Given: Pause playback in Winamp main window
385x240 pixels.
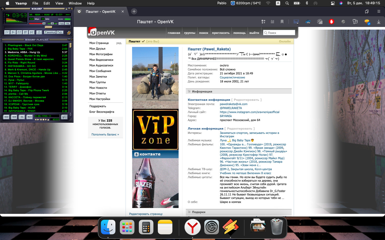Looking at the screenshot, I should click(x=19, y=32).
